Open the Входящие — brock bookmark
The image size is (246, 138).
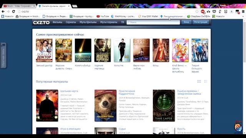(x=28, y=16)
